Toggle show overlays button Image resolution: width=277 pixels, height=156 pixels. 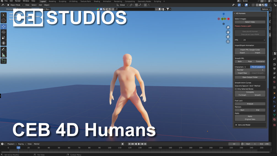pyautogui.click(x=246, y=5)
